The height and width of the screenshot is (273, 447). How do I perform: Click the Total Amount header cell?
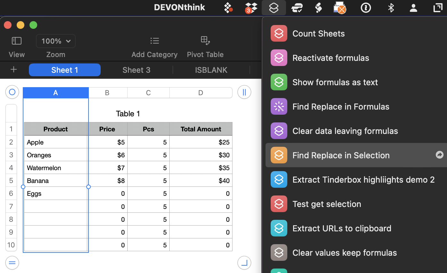[201, 129]
